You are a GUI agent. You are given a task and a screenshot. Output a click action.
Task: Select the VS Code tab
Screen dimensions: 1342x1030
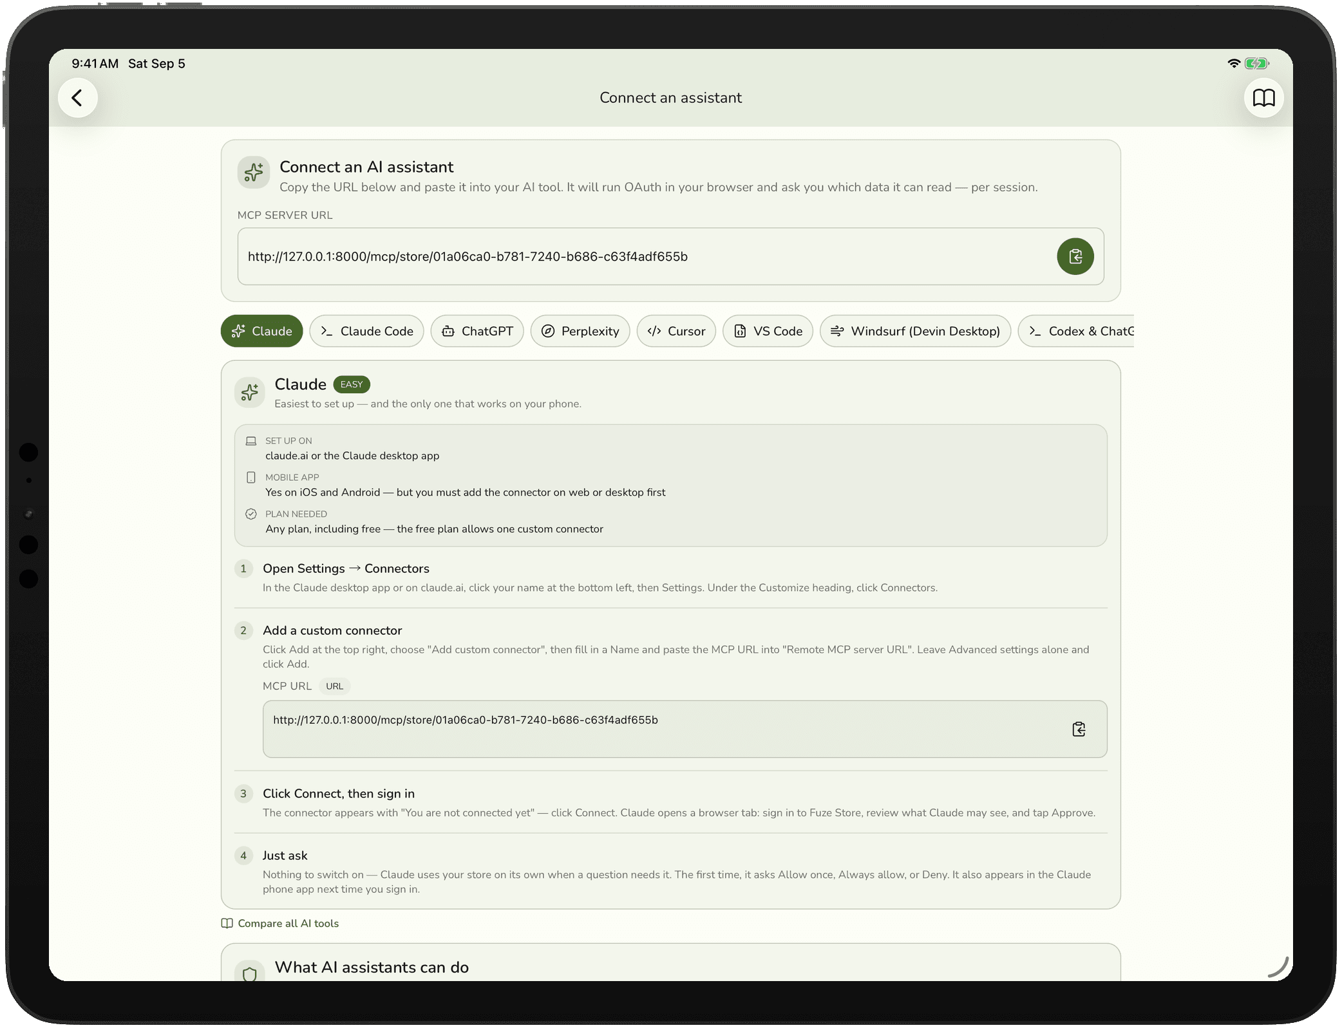768,331
